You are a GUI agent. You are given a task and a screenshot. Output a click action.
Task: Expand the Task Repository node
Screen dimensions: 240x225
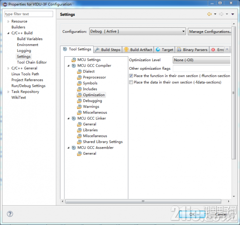tap(8, 92)
